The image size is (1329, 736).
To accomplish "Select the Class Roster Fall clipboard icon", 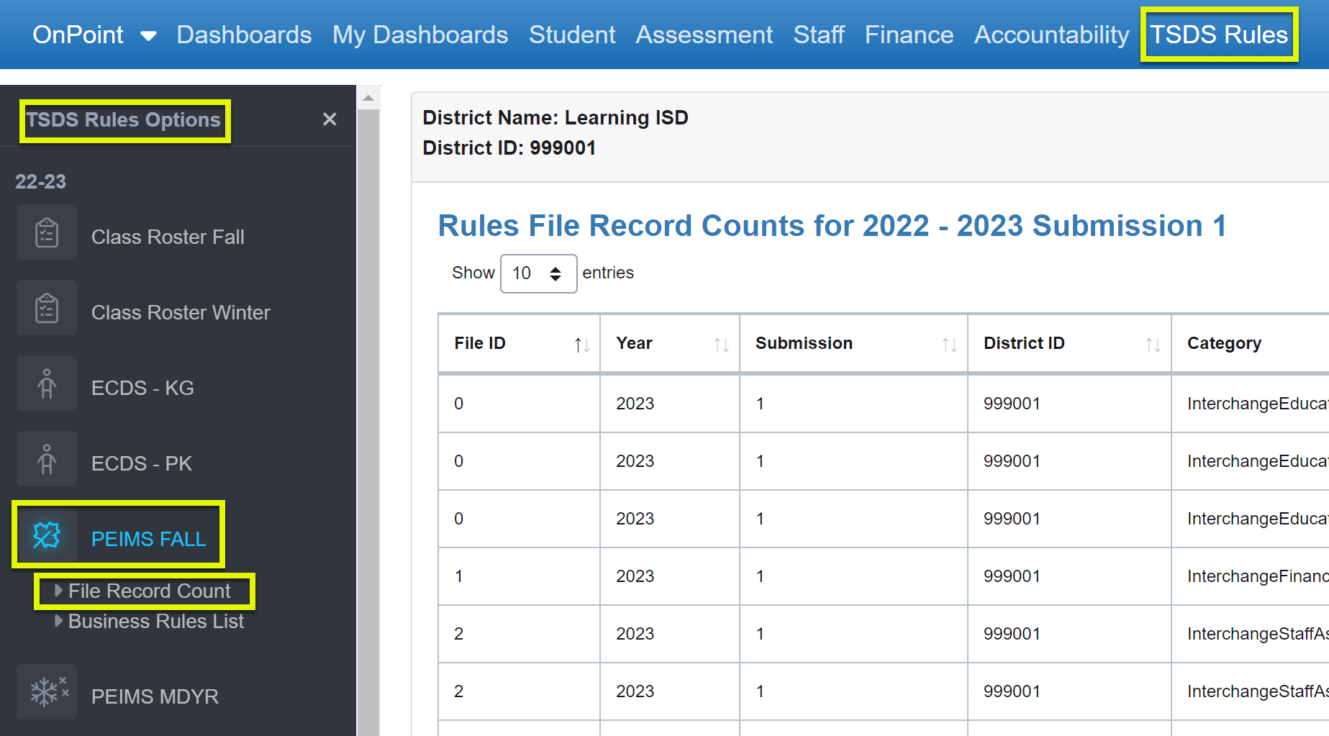I will click(x=46, y=232).
